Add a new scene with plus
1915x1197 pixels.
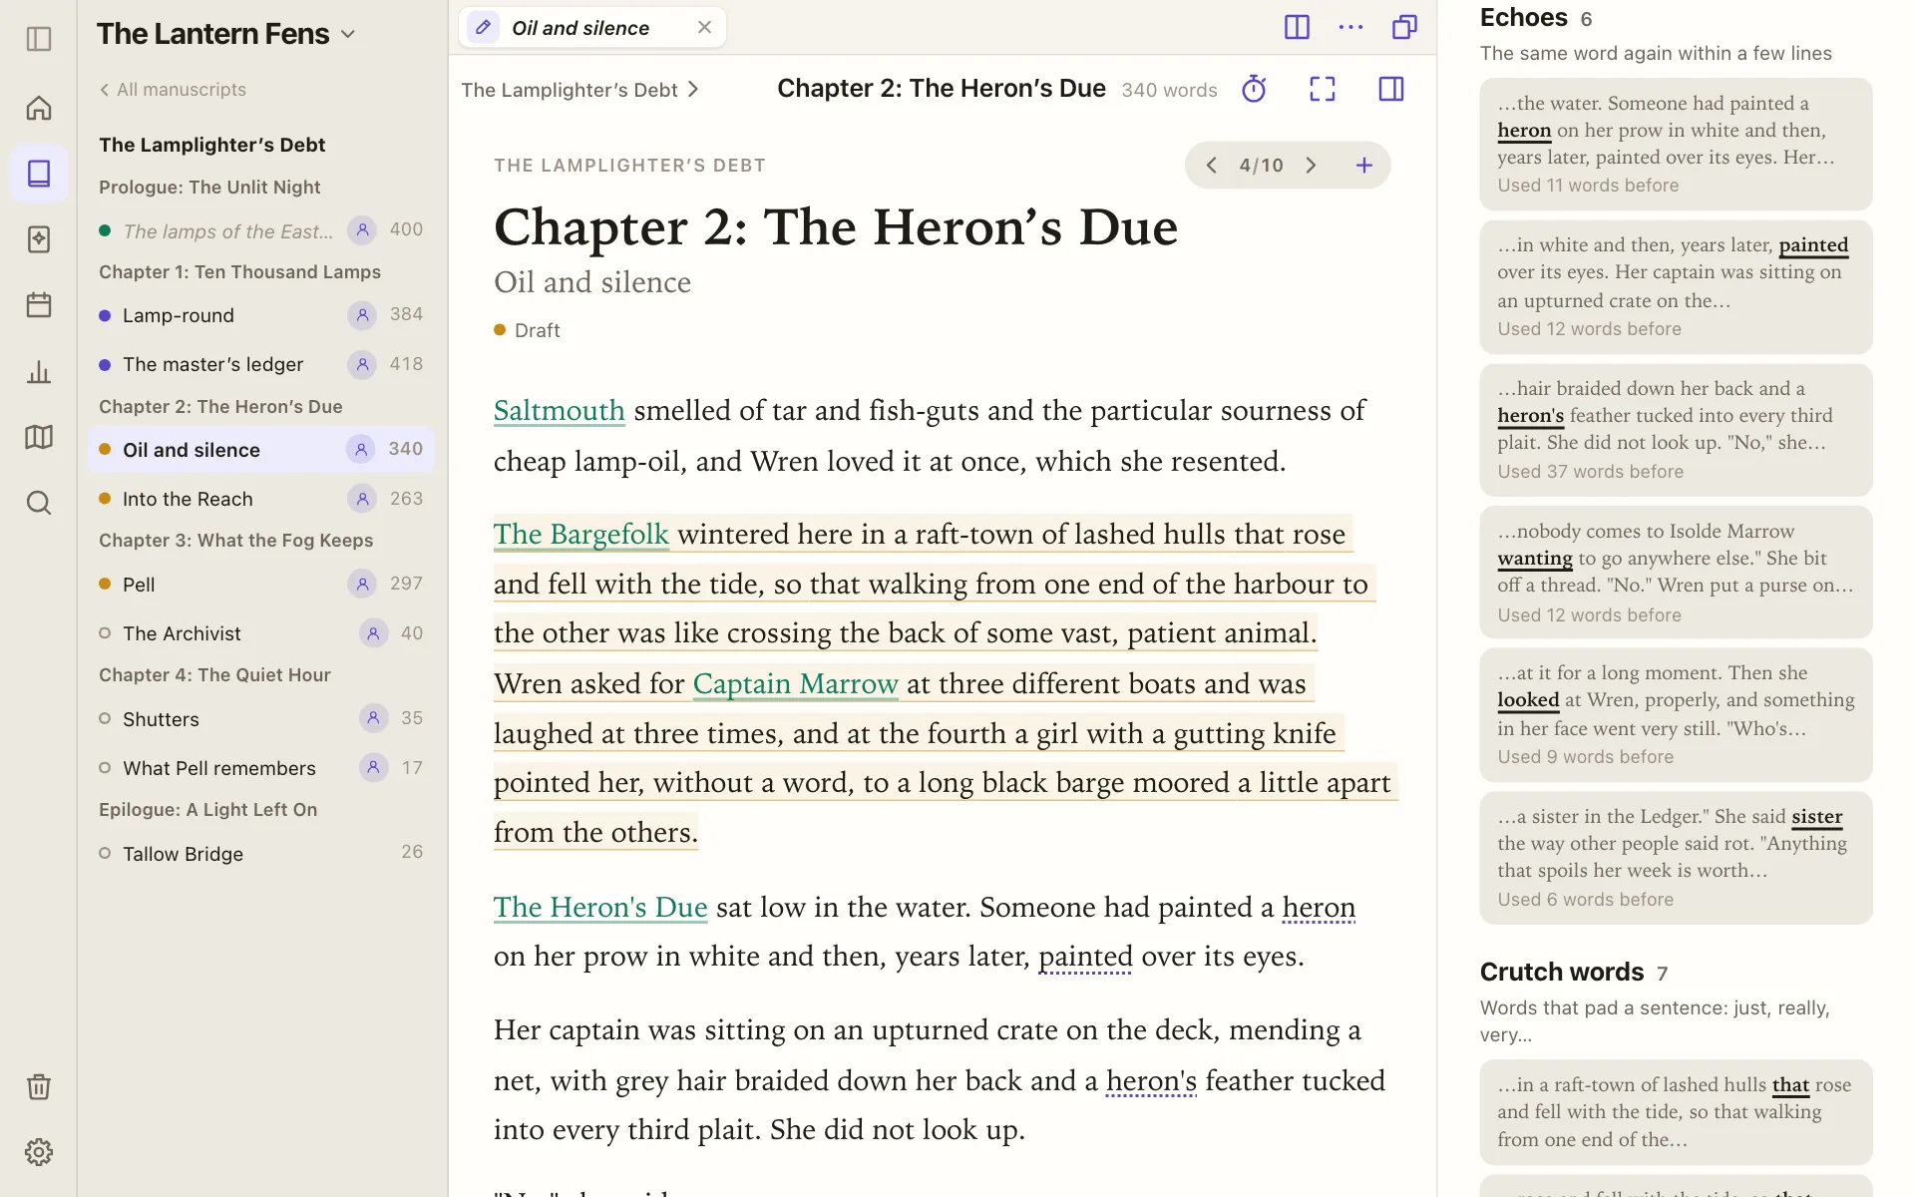(x=1364, y=165)
